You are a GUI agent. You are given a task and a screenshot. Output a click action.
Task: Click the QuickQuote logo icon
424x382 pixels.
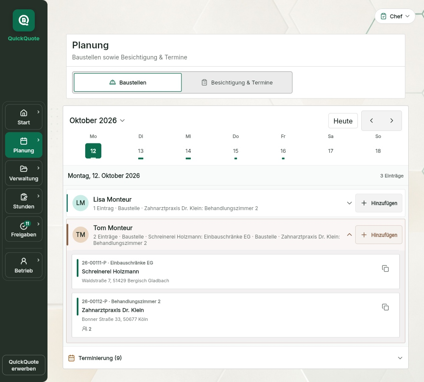click(x=23, y=20)
